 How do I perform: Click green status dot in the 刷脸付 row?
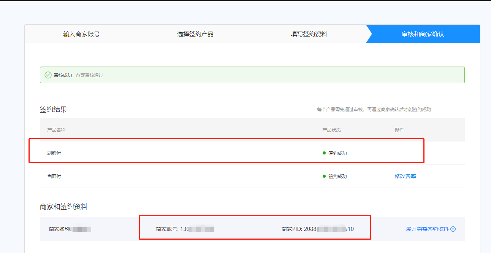click(x=324, y=153)
